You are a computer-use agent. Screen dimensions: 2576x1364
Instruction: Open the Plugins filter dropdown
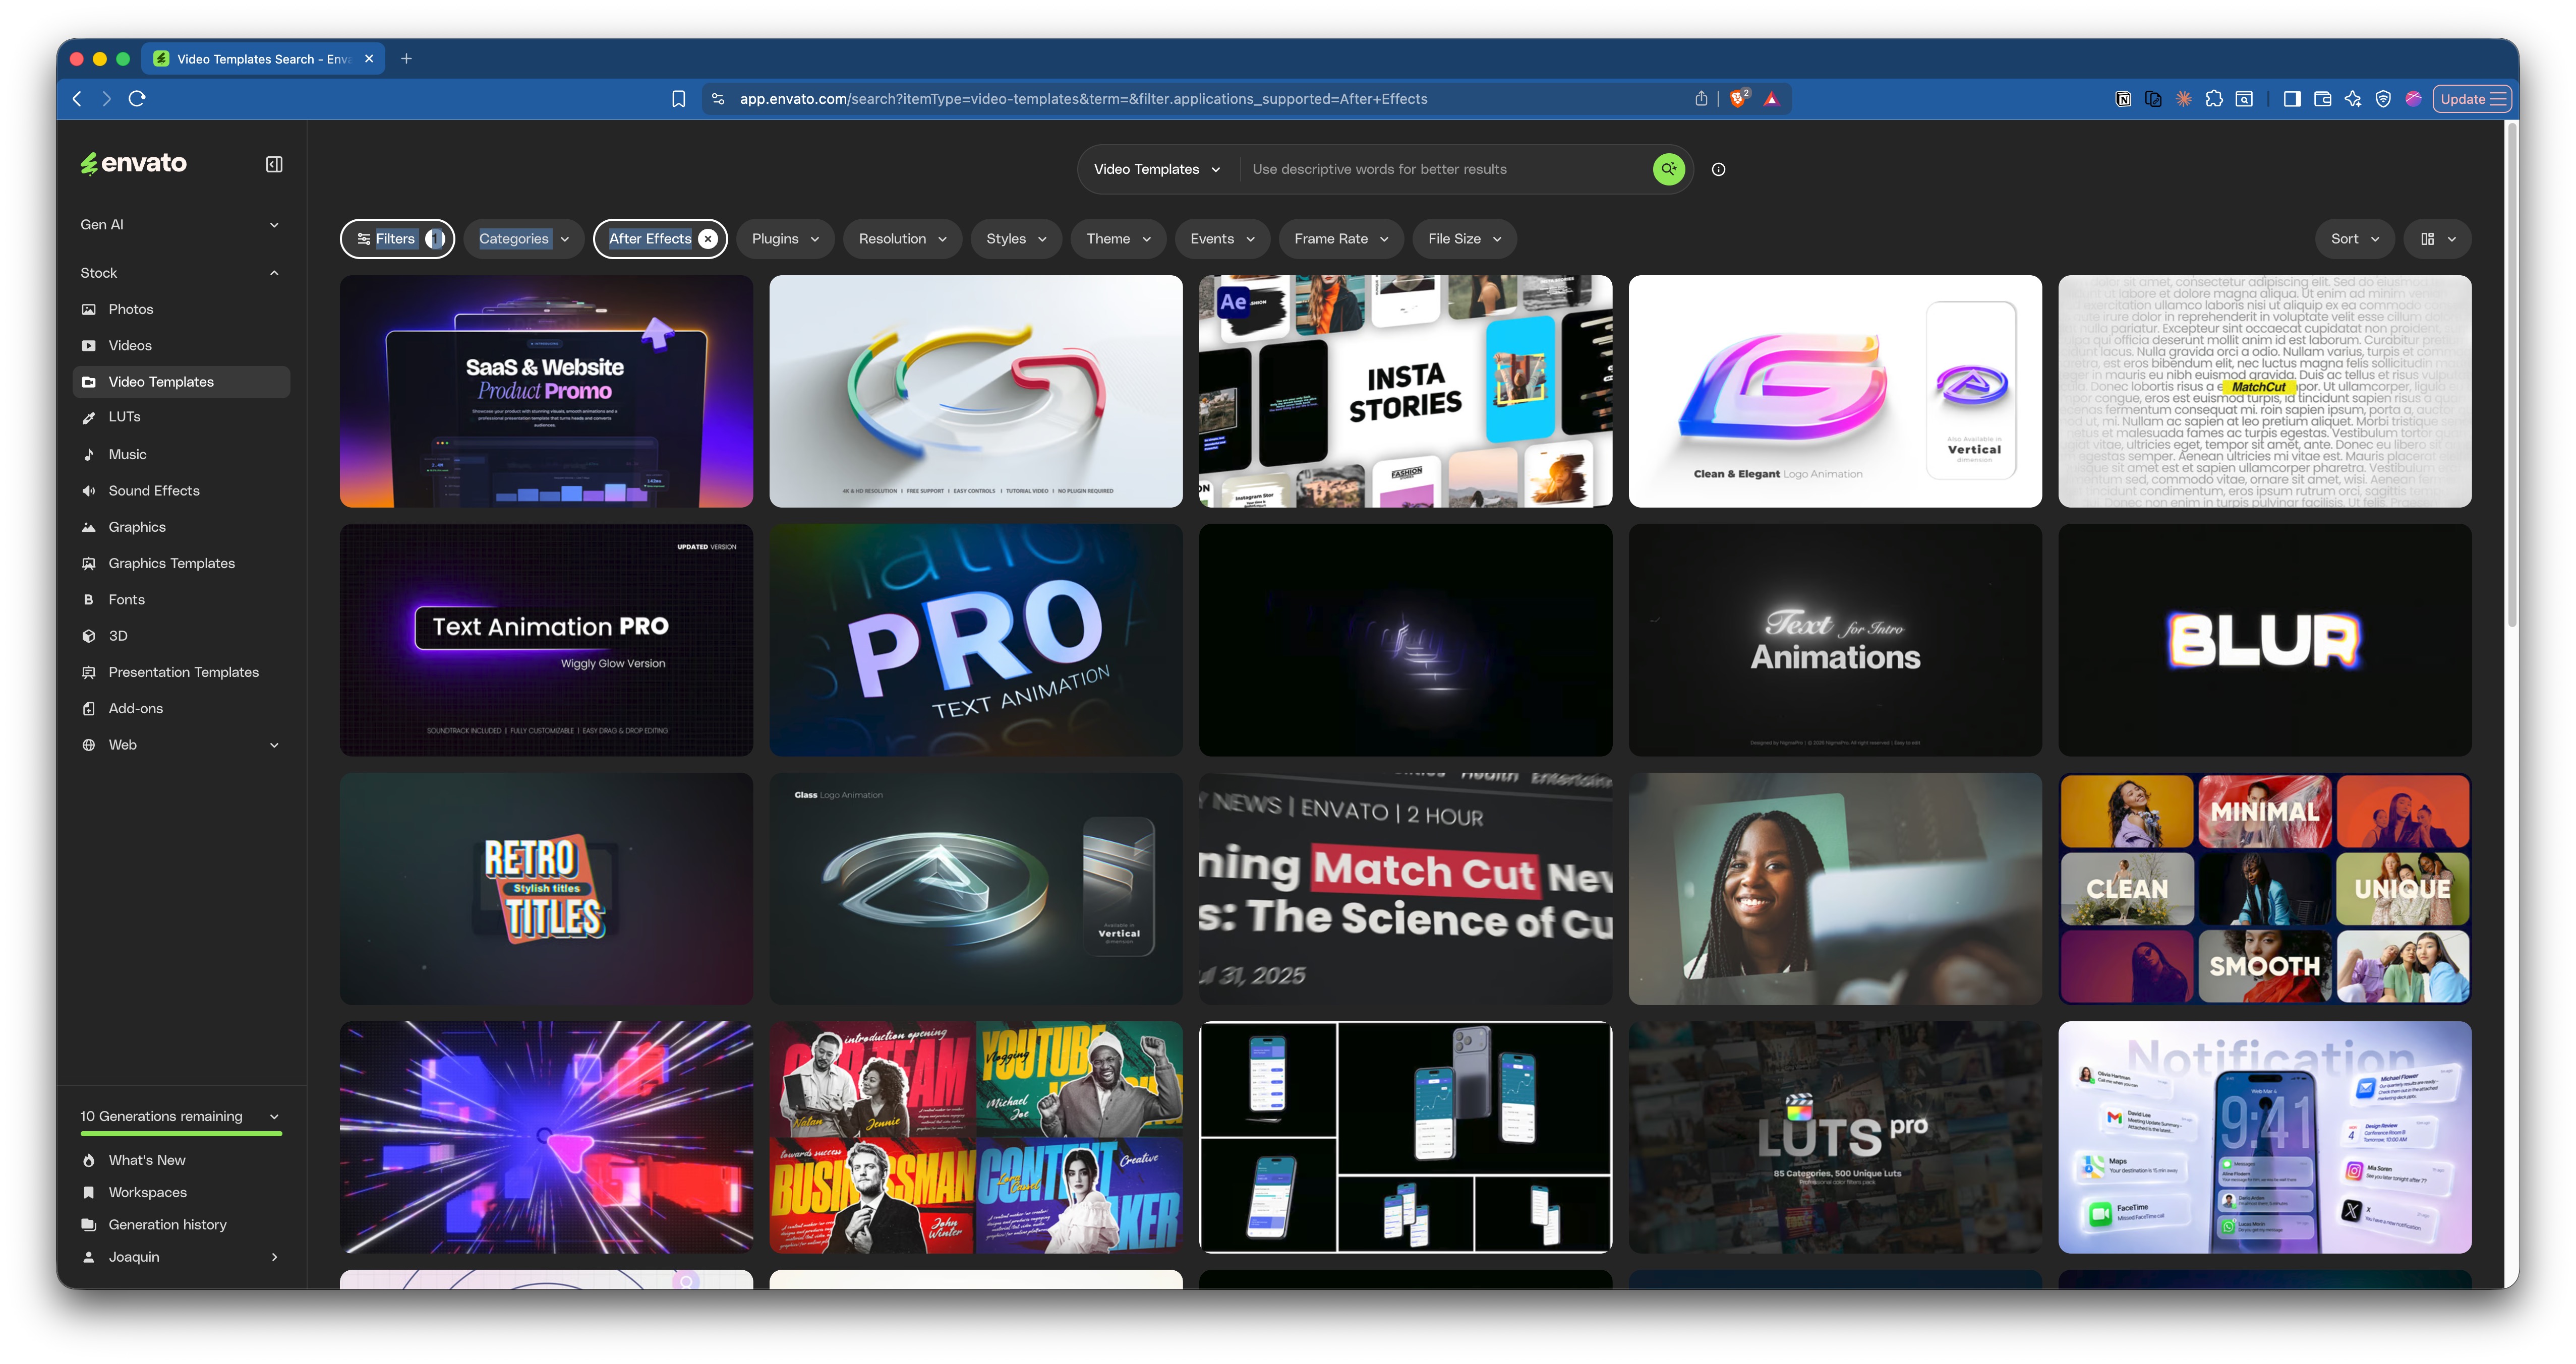(785, 239)
